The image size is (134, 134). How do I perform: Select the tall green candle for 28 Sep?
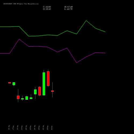pyautogui.click(x=44, y=84)
